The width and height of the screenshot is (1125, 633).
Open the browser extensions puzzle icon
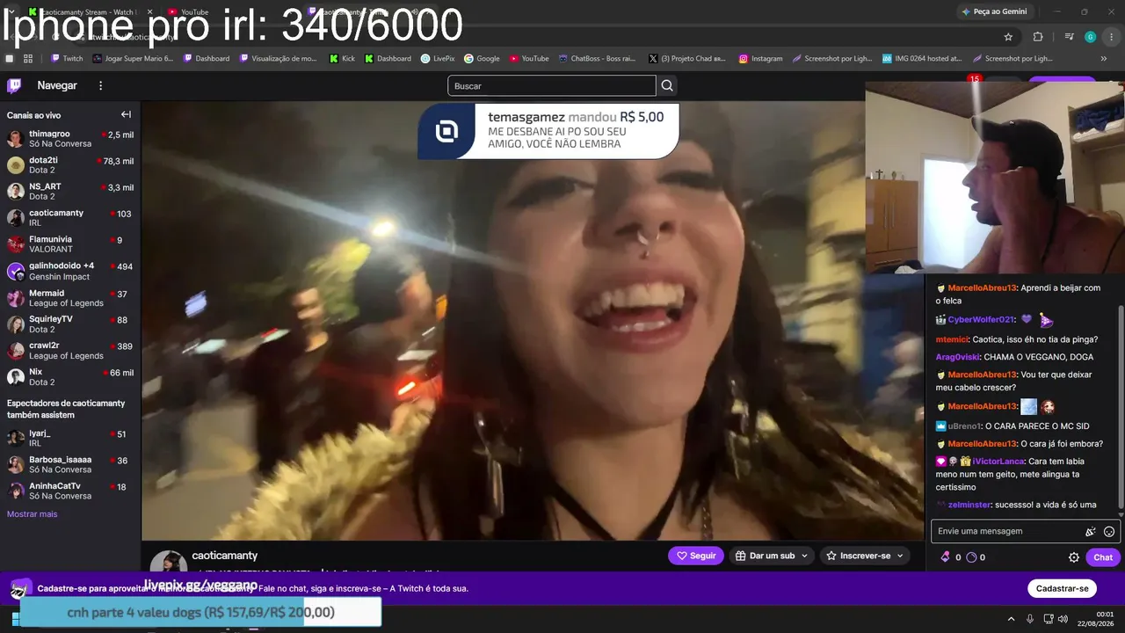pos(1038,37)
